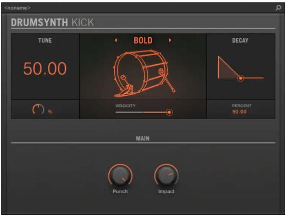
Task: Click the BOLD engine name
Action: tap(143, 40)
